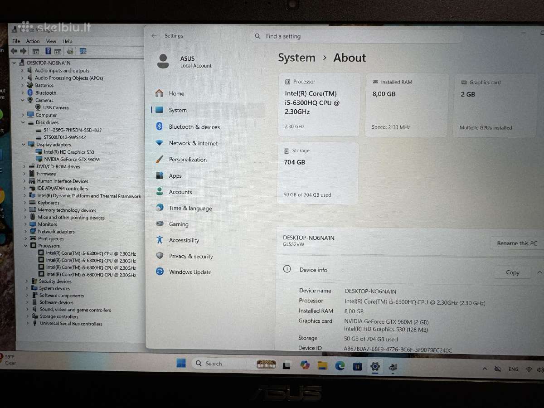
Task: Toggle the console tree toolbar icon
Action: click(x=35, y=51)
